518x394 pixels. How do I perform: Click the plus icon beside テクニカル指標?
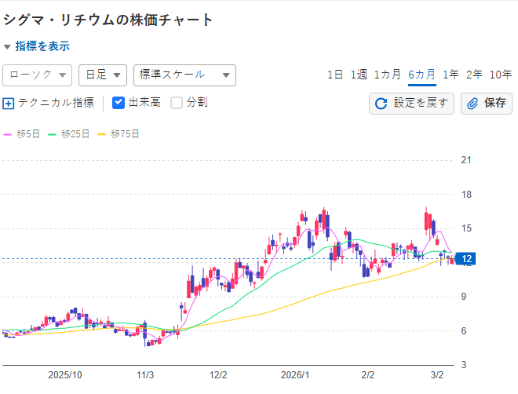9,104
